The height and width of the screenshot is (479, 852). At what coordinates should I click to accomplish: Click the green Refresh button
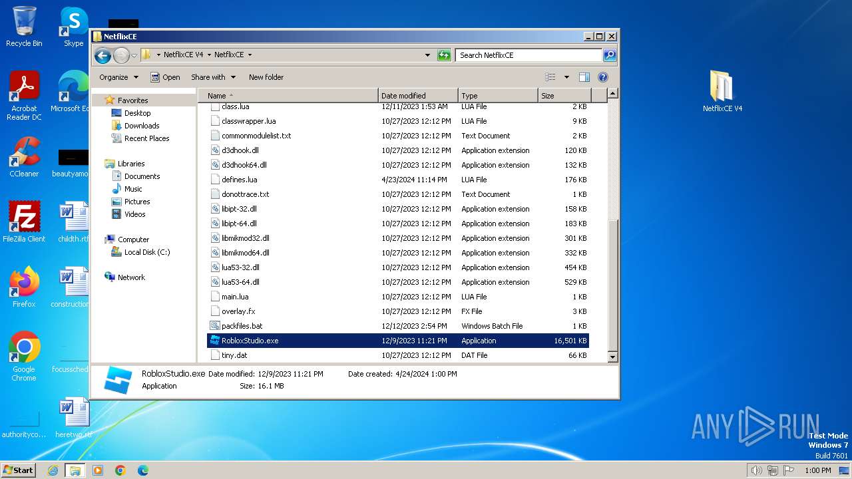coord(444,55)
